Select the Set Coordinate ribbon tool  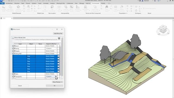coord(52,8)
